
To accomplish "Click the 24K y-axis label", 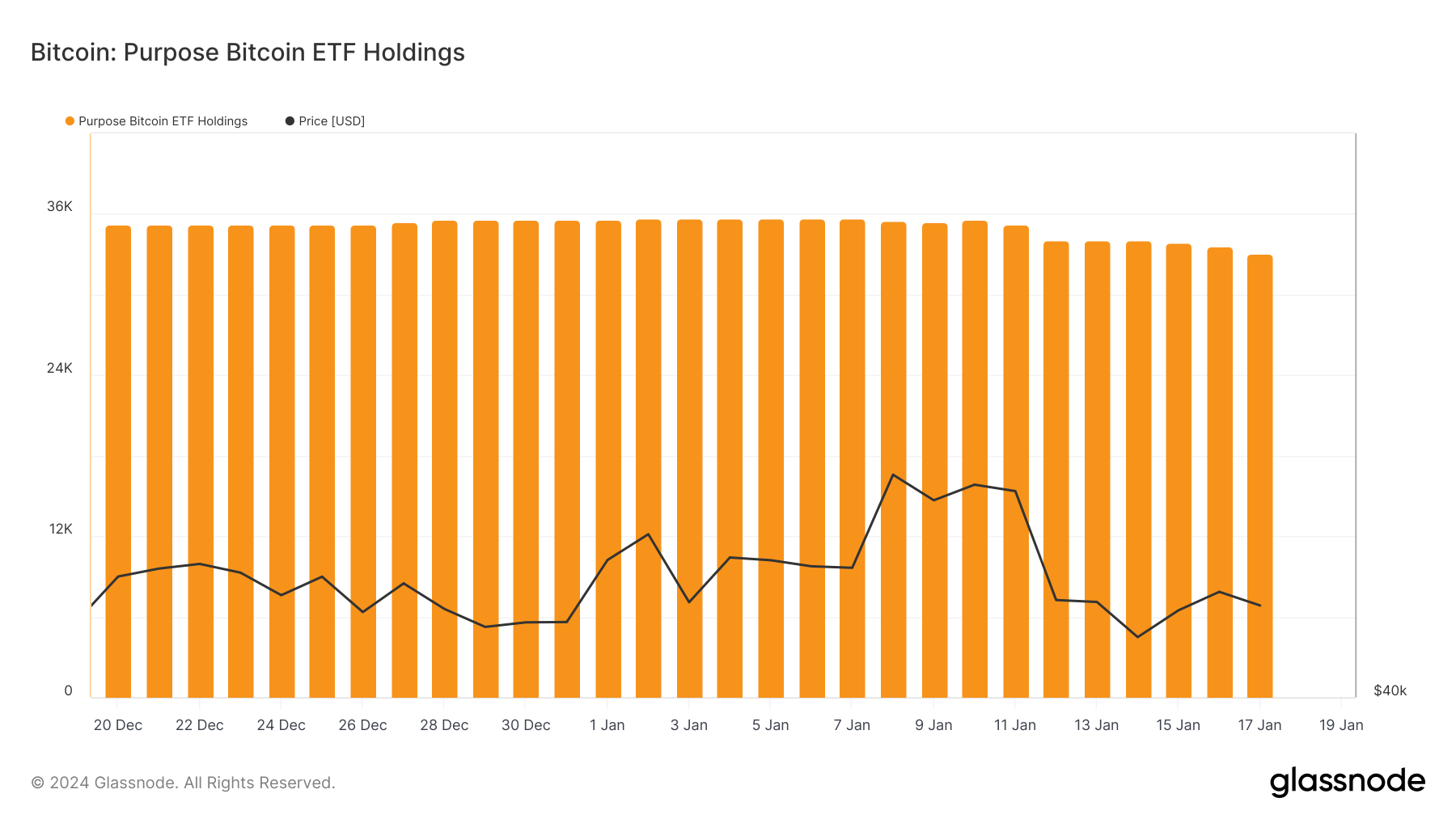I will tap(60, 369).
